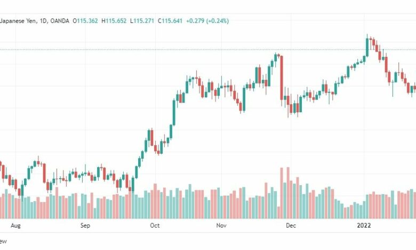
Task: Click the dotted horizontal price line
Action: coord(208,49)
